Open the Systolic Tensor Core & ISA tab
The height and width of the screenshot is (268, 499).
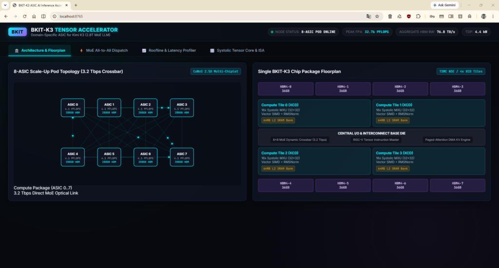pyautogui.click(x=237, y=50)
